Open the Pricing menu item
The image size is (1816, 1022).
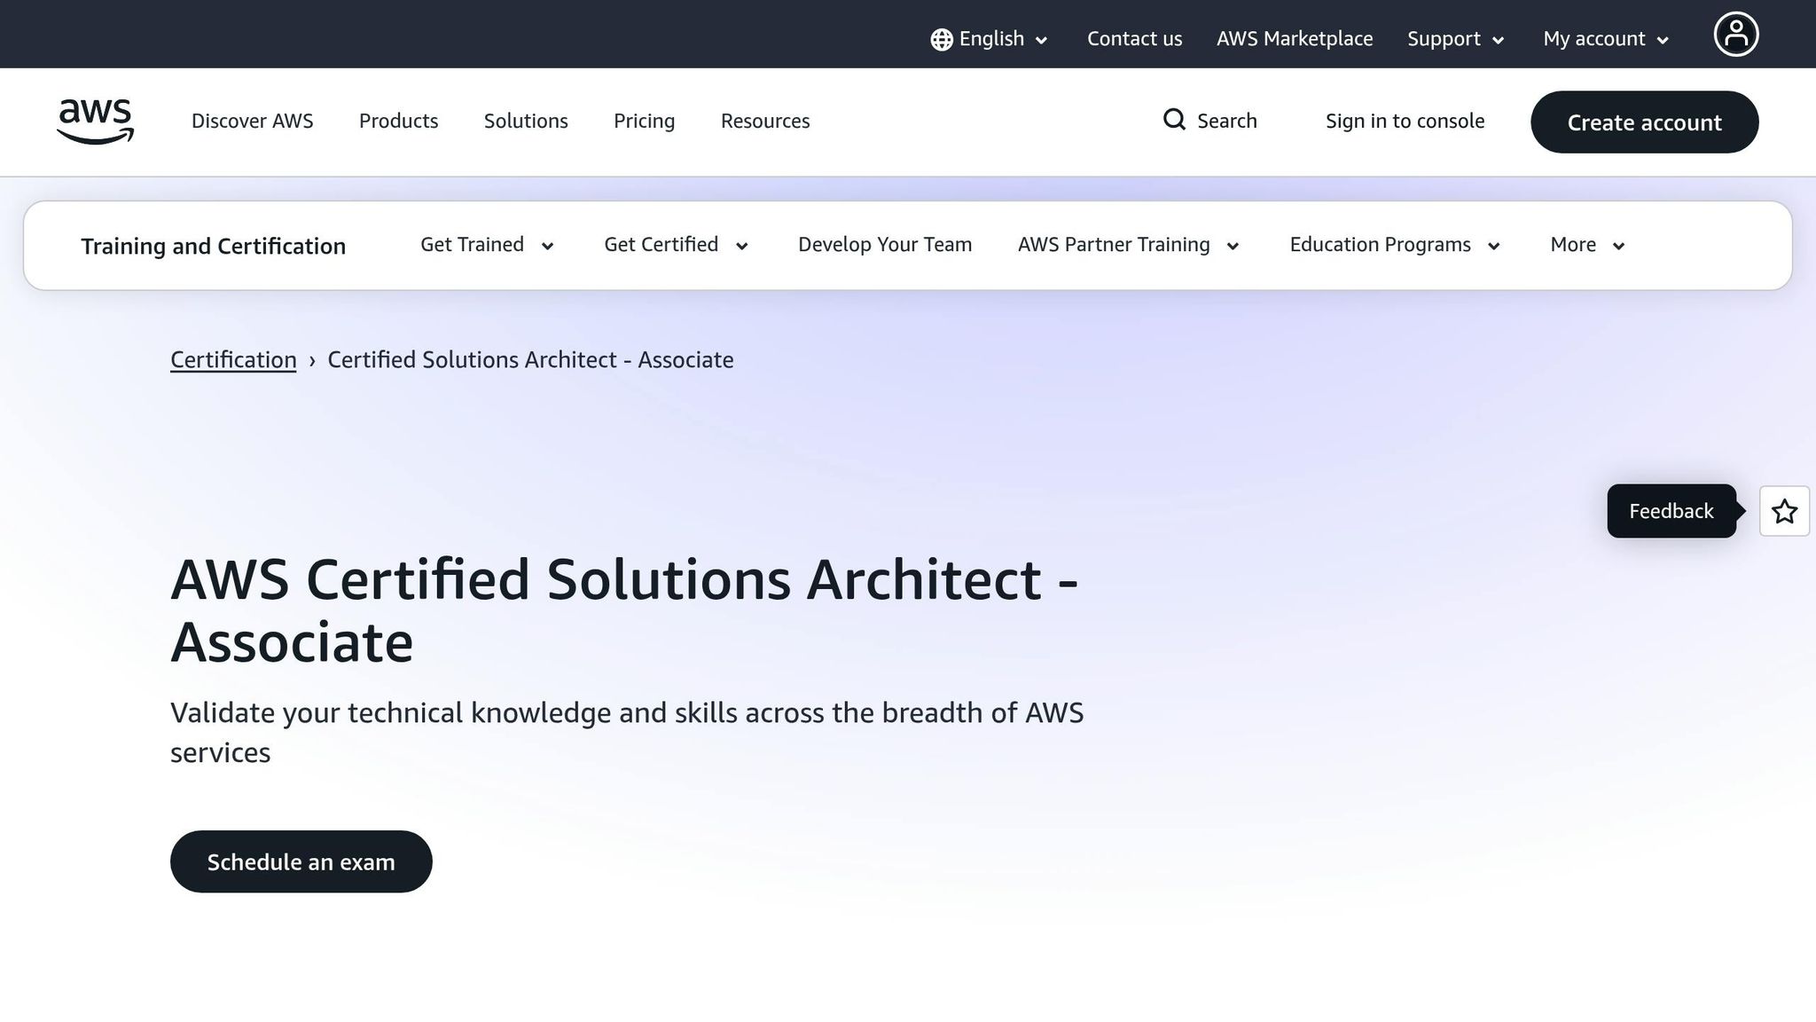pyautogui.click(x=644, y=121)
